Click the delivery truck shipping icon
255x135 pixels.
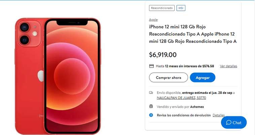coord(151,92)
